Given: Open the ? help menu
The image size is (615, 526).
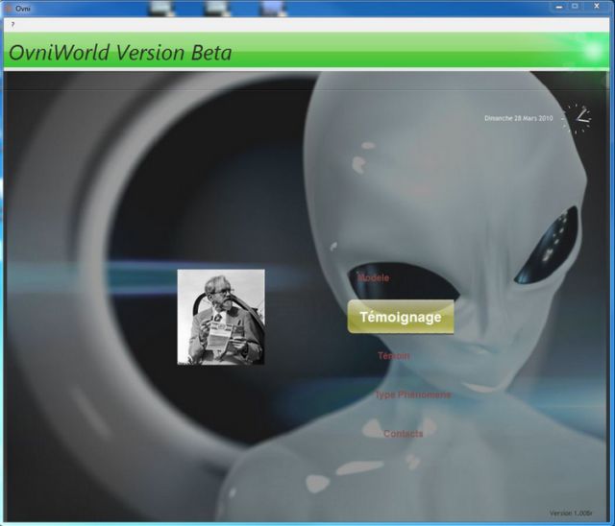Looking at the screenshot, I should [x=12, y=24].
